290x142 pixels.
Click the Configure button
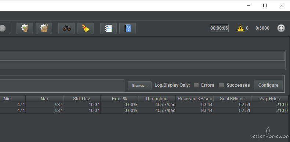point(268,85)
